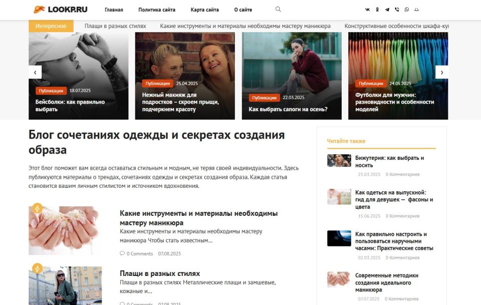This screenshot has width=481, height=305.
Task: Click the Публикации badge on the caps slide
Action: coord(51,91)
